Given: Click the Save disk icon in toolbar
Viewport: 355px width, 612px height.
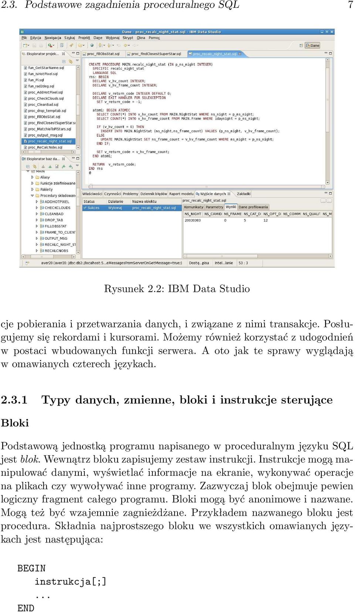Looking at the screenshot, I should (34, 46).
